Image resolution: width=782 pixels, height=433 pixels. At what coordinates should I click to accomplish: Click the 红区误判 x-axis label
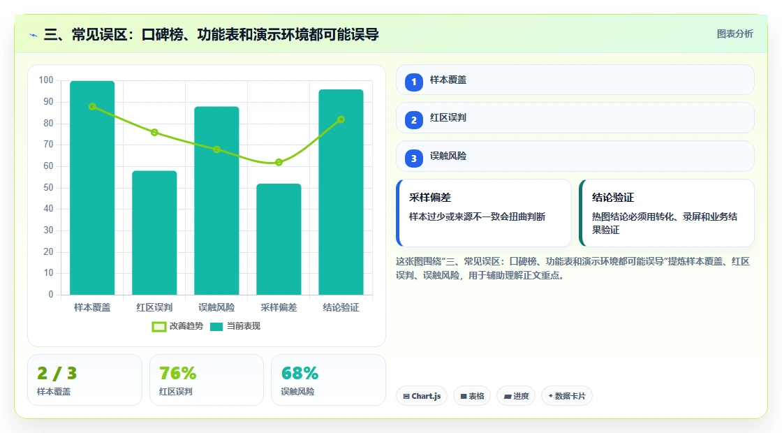(154, 307)
